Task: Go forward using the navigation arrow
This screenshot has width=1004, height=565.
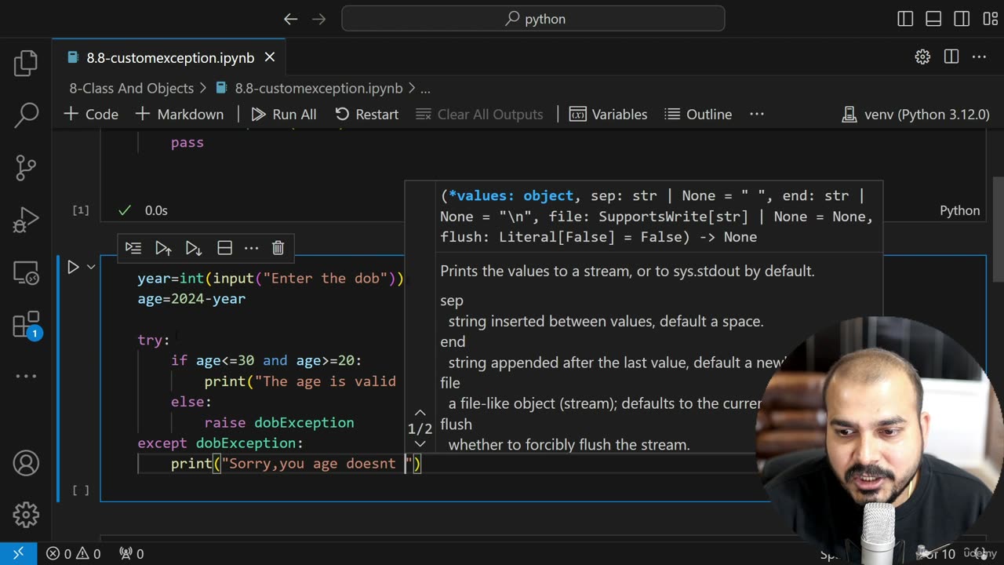Action: point(318,19)
